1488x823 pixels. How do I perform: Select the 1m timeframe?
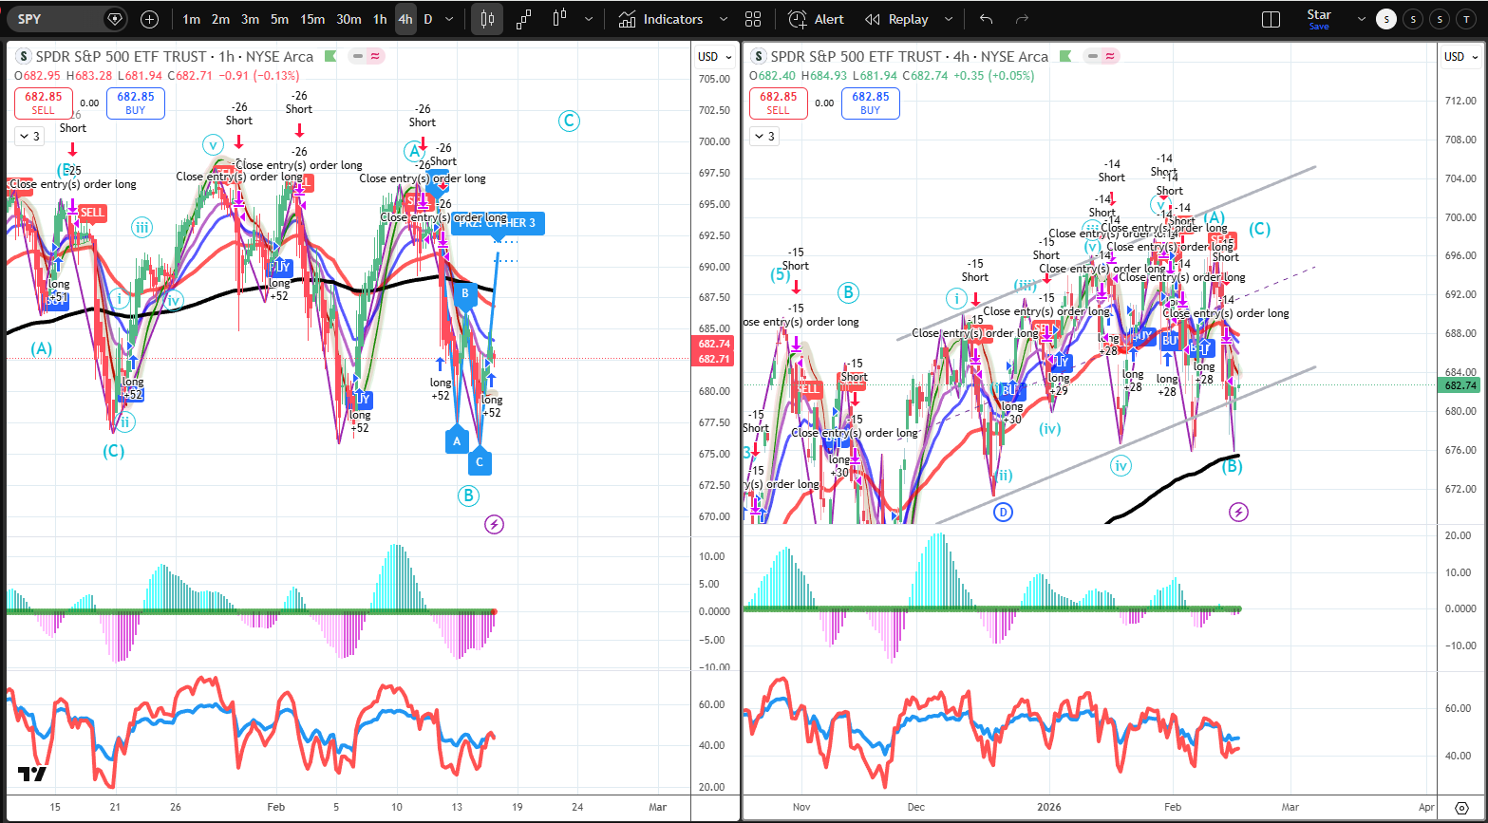tap(191, 19)
